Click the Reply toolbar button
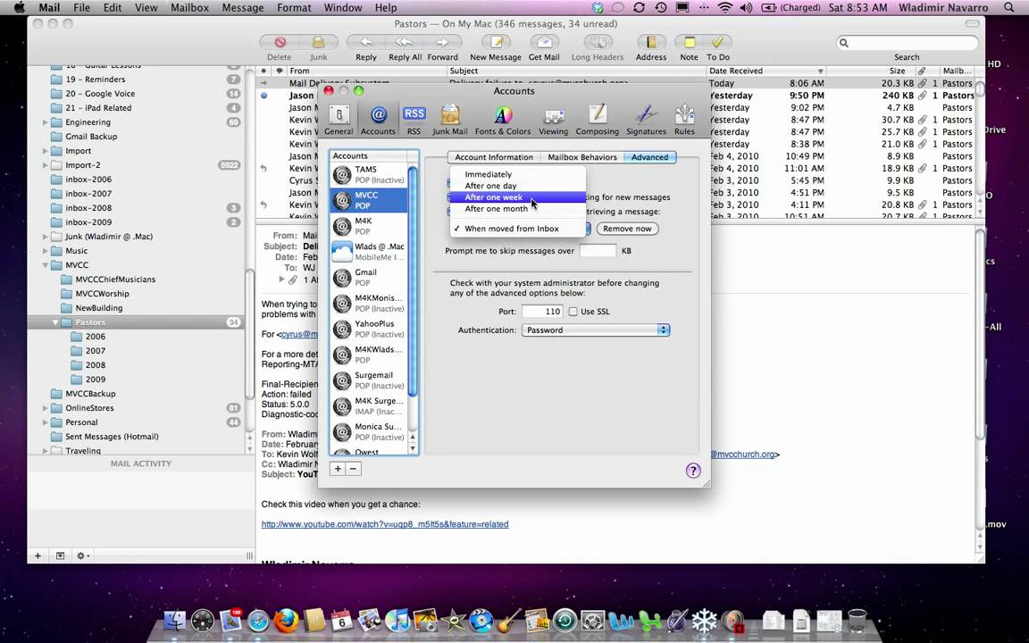 (365, 42)
